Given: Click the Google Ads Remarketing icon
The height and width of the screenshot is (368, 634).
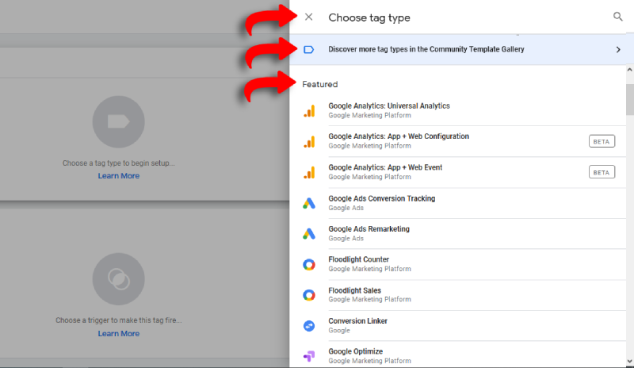Looking at the screenshot, I should click(309, 234).
